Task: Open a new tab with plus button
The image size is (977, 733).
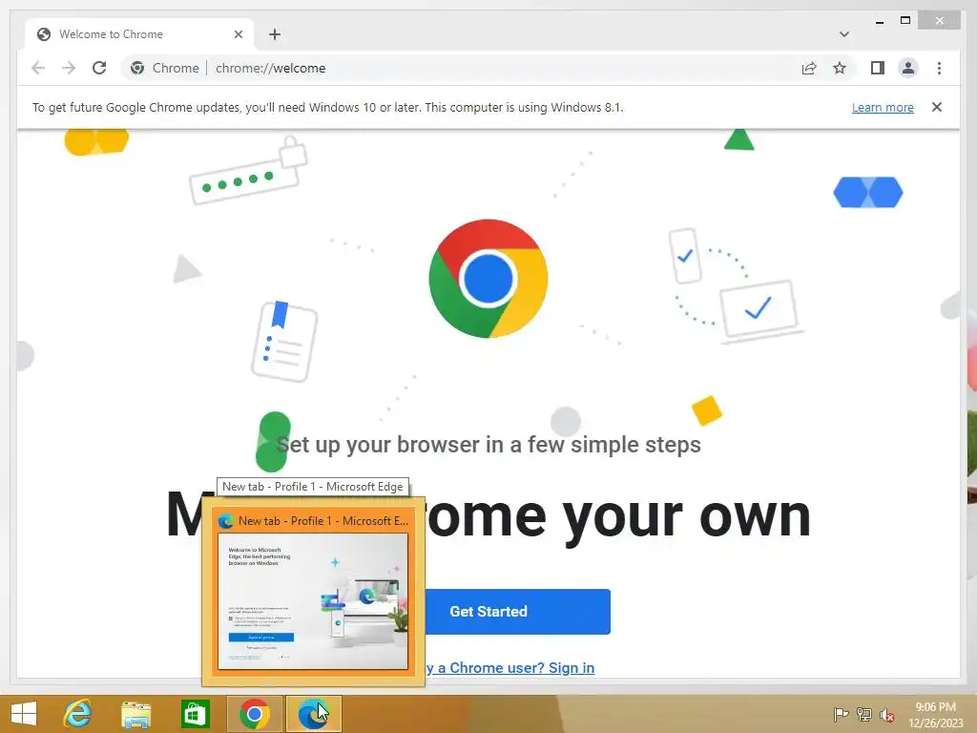Action: (x=275, y=34)
